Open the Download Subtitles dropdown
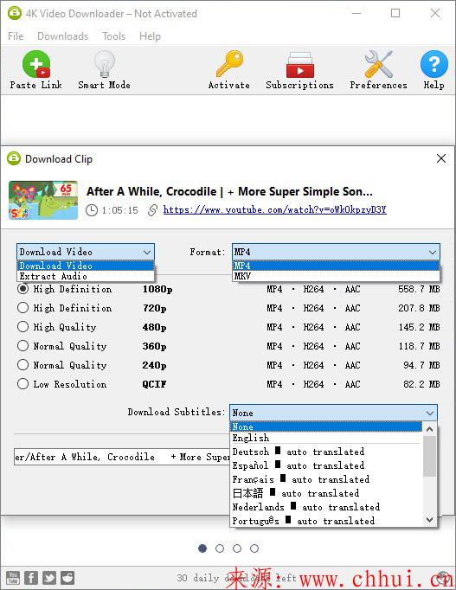This screenshot has width=456, height=590. pyautogui.click(x=333, y=413)
